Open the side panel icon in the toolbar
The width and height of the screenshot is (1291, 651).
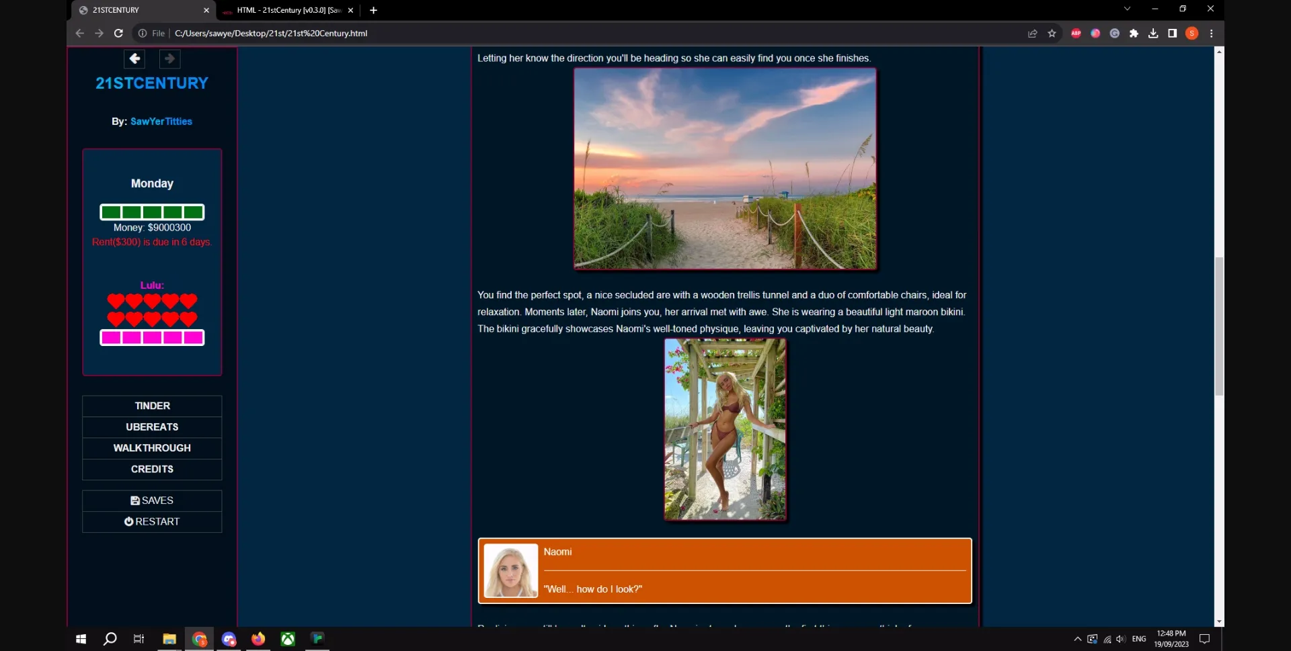click(x=1173, y=33)
